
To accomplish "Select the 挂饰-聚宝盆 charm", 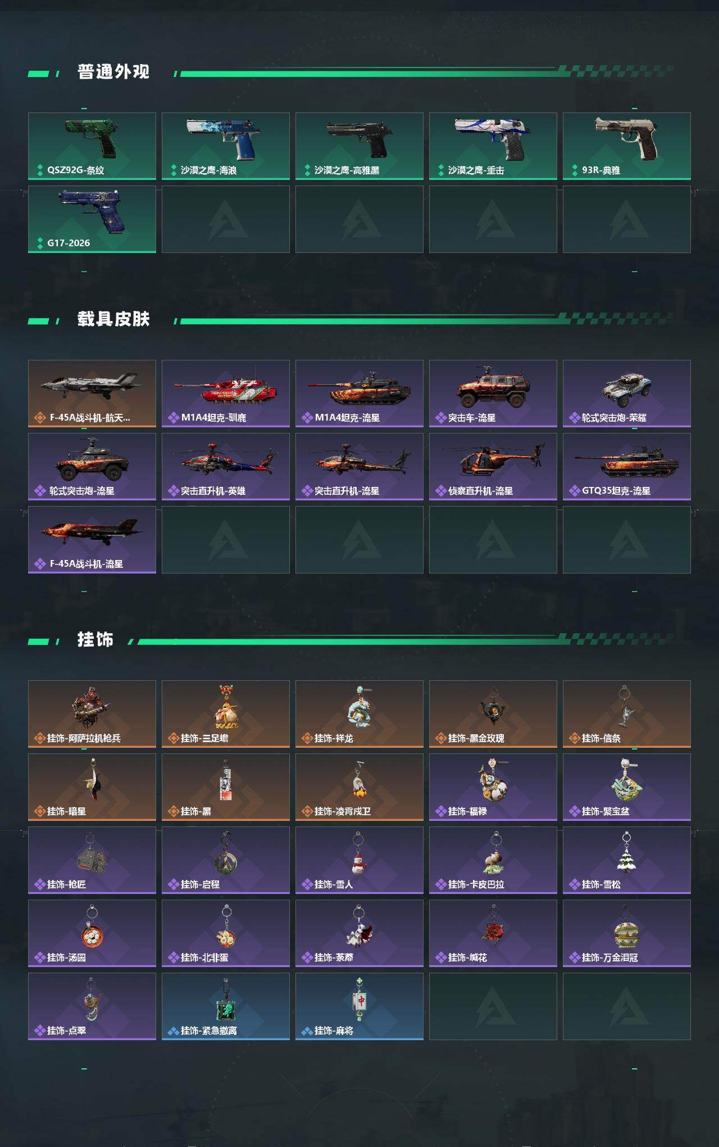I will 627,787.
